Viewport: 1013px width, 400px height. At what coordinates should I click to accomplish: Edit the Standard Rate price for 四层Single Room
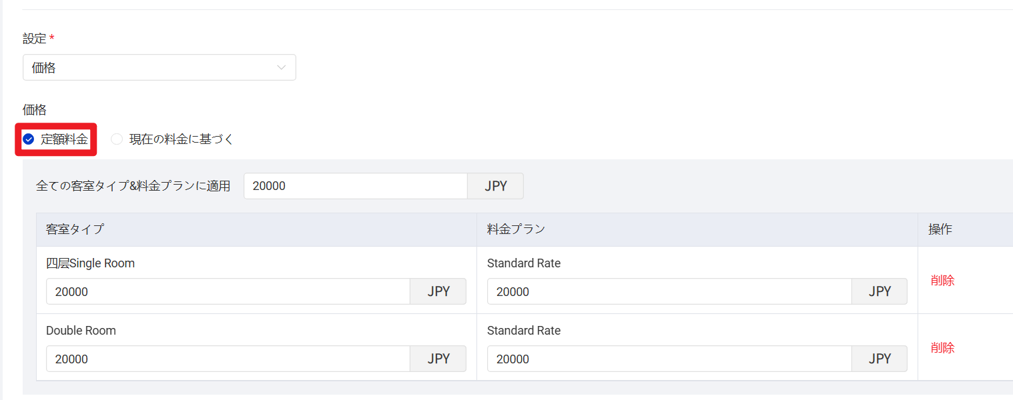[x=669, y=291]
